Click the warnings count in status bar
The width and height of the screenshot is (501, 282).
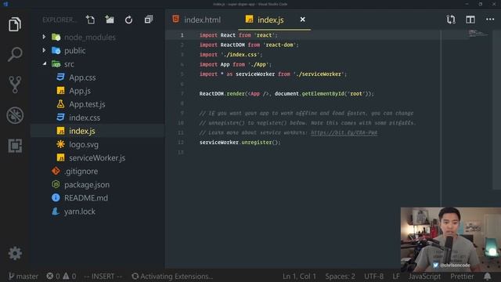pos(70,276)
